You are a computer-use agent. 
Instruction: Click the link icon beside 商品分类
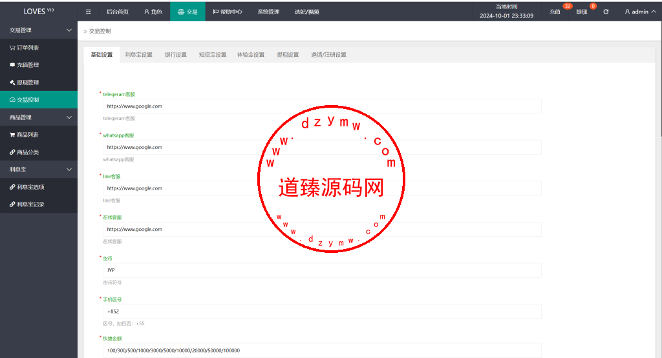(12, 152)
